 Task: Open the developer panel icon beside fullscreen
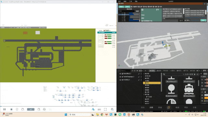coord(112,109)
